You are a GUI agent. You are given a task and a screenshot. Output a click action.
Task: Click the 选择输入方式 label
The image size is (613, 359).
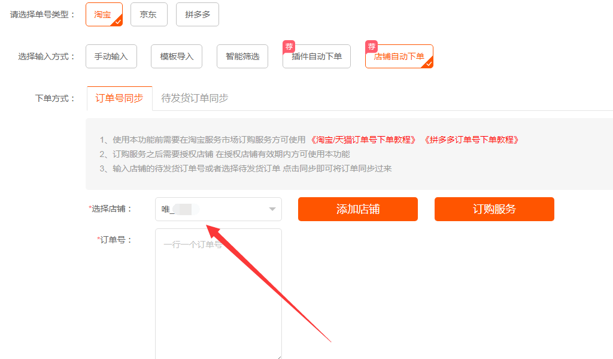click(46, 56)
